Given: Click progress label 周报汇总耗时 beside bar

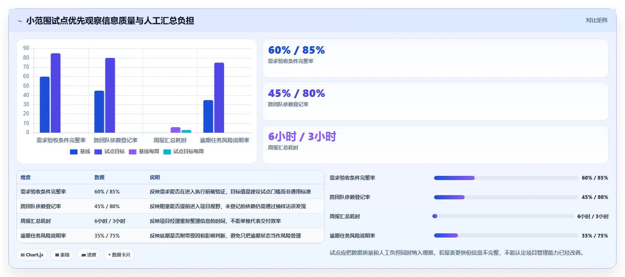Looking at the screenshot, I should tap(345, 217).
